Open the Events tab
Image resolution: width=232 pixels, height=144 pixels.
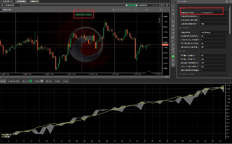57,81
